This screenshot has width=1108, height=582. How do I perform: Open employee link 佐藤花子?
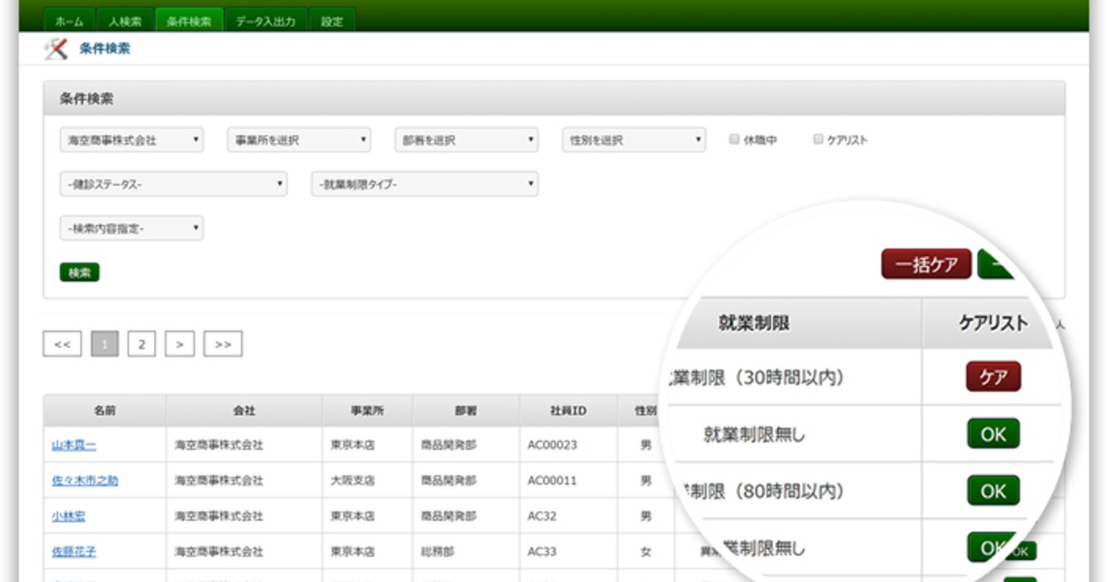[x=74, y=552]
